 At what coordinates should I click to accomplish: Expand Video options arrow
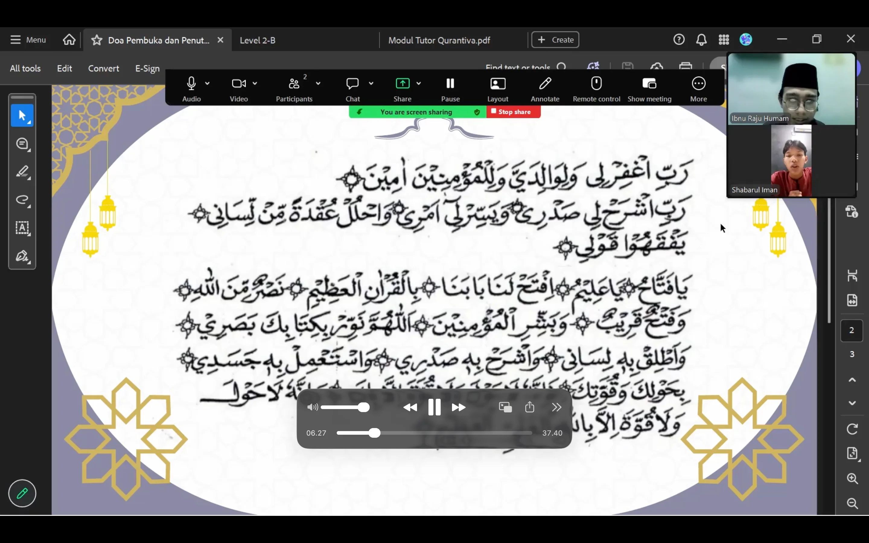(255, 83)
